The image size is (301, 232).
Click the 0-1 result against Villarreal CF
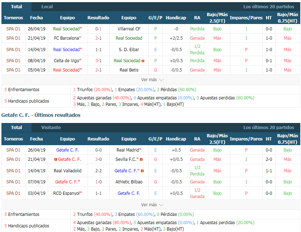click(98, 29)
